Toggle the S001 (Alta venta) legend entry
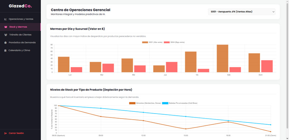The image size is (289, 140). [152, 42]
